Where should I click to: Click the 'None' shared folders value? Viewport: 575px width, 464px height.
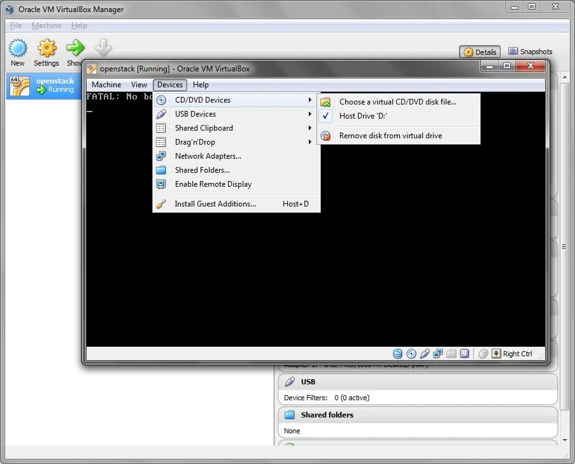point(292,431)
